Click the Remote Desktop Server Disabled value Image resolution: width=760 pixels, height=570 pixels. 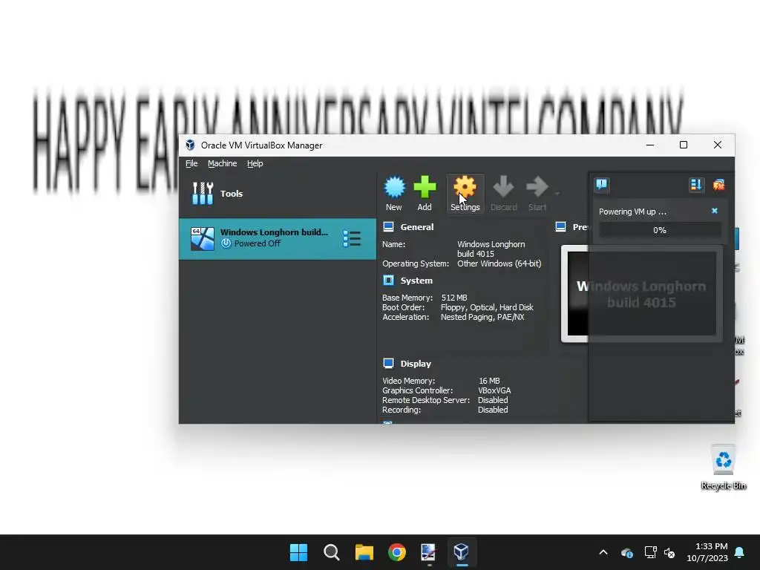[x=493, y=400]
